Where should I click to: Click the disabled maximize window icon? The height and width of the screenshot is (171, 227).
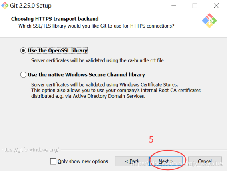point(195,6)
